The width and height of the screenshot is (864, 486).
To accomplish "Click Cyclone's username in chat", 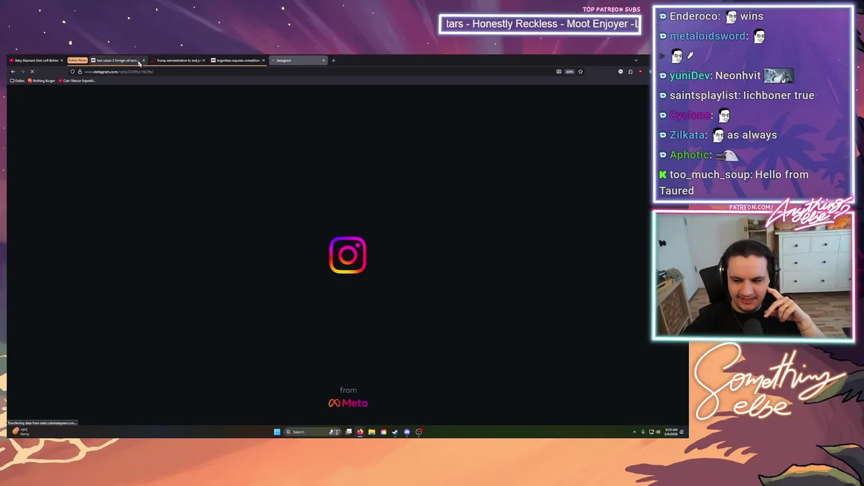I will [x=690, y=115].
